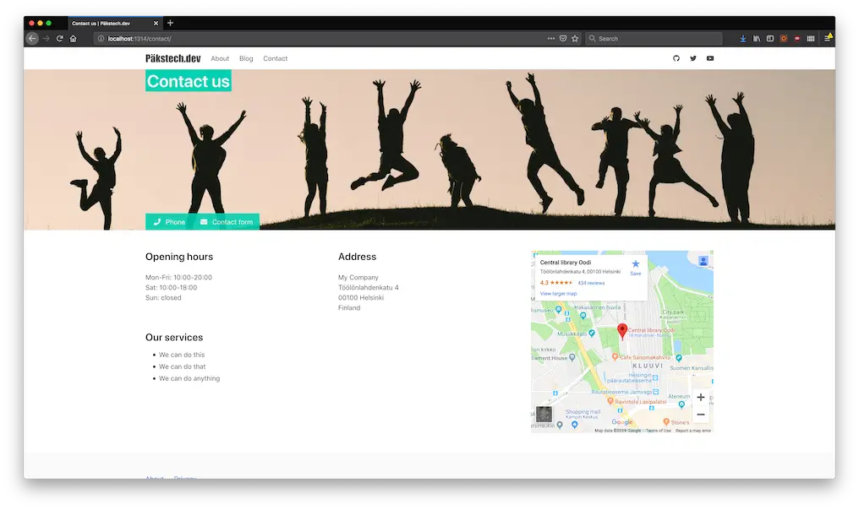Click the orange extension icon
This screenshot has height=510, width=859.
[784, 39]
